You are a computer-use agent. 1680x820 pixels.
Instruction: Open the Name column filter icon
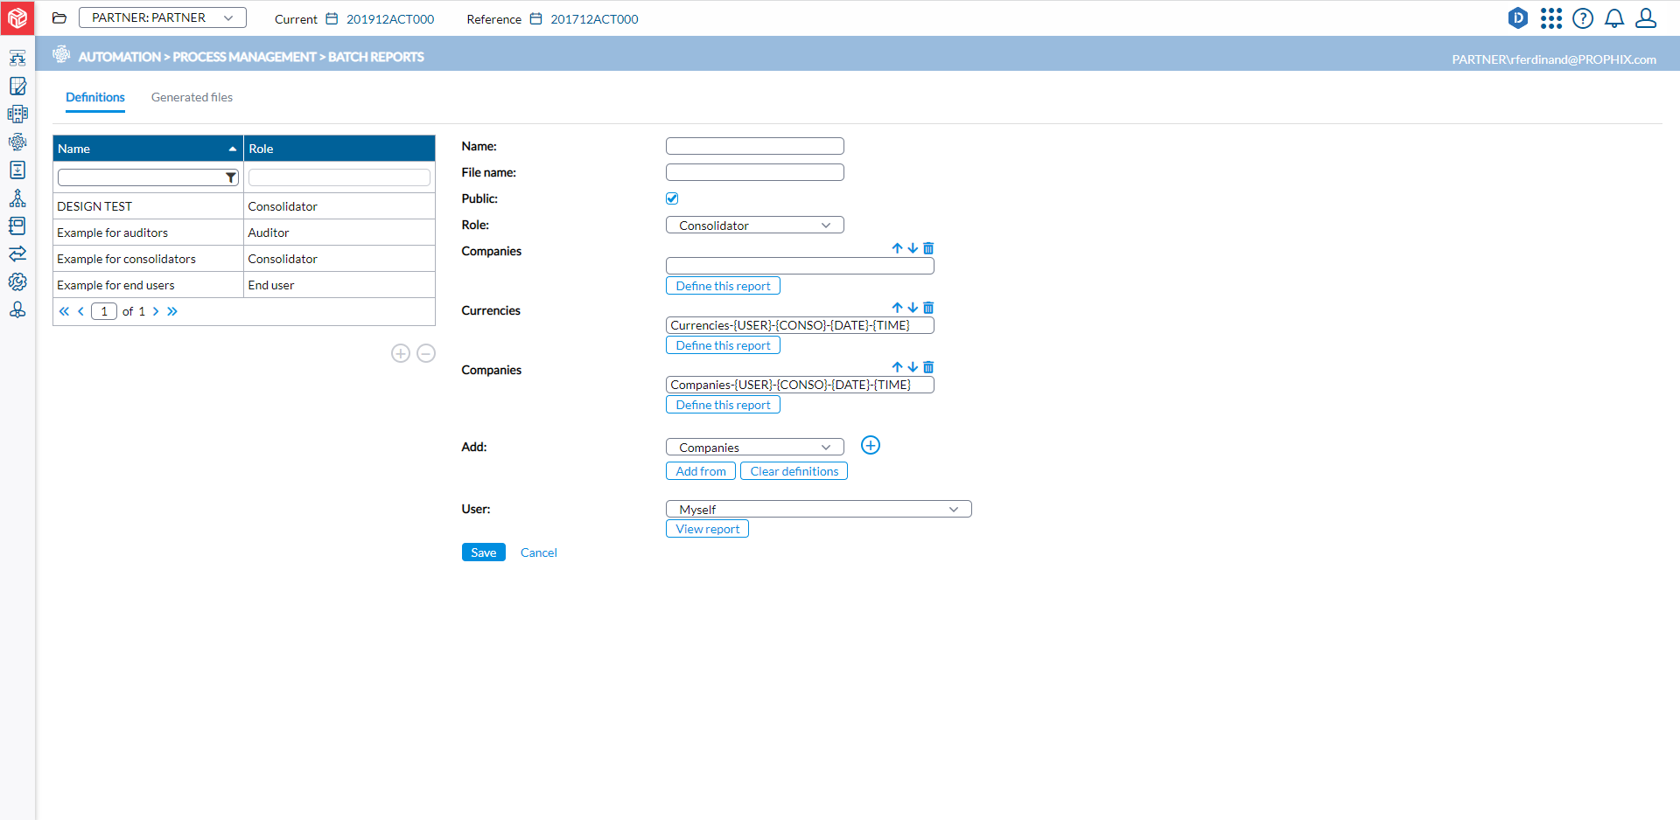click(231, 177)
